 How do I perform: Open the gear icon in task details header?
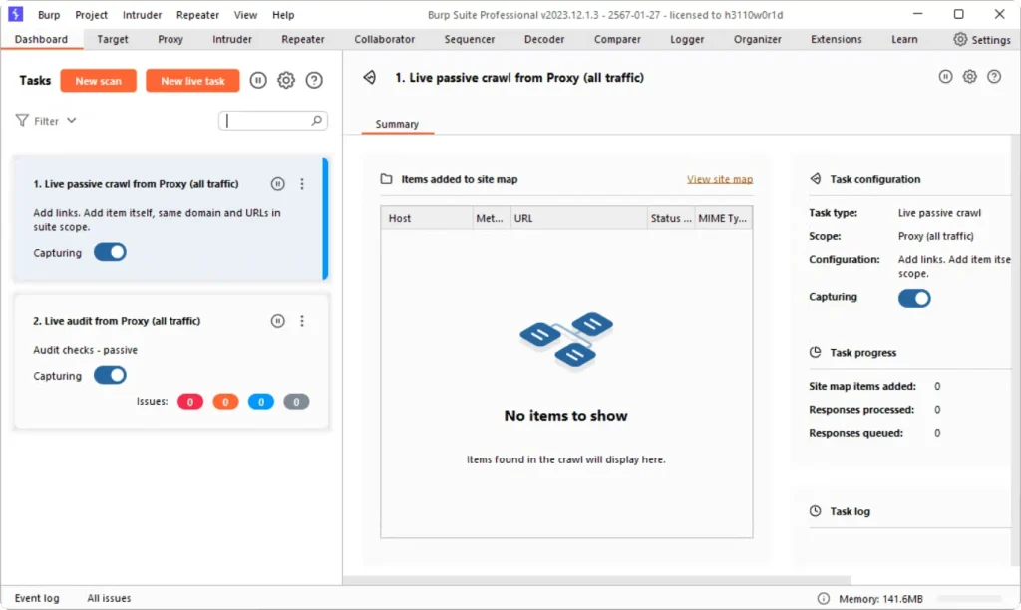969,77
